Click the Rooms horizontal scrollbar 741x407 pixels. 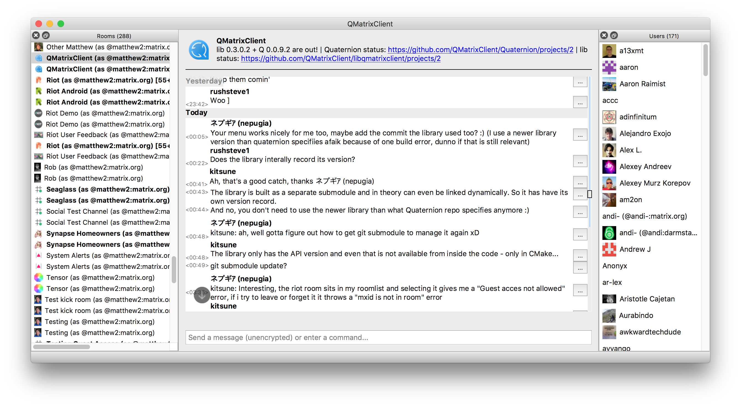click(61, 347)
